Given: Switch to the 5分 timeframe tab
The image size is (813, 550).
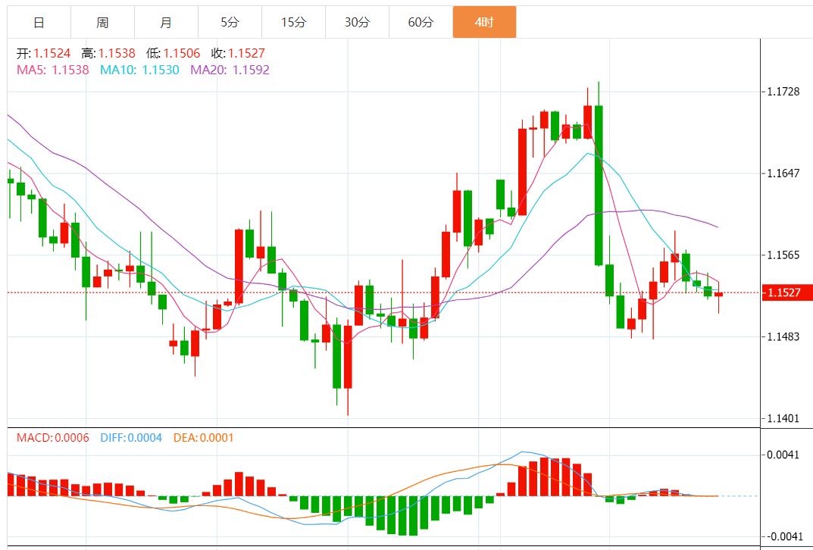Looking at the screenshot, I should coord(230,22).
